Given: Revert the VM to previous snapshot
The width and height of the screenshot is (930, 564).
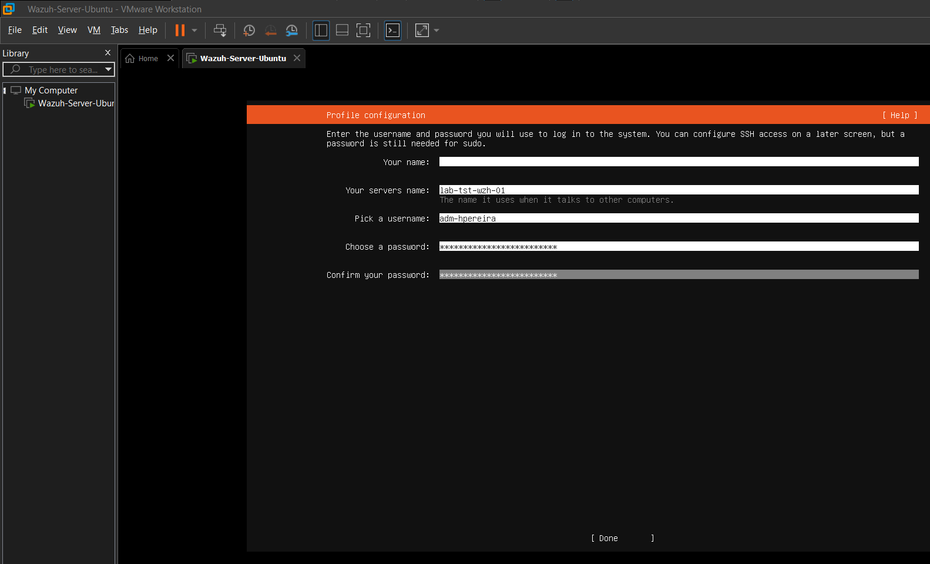Looking at the screenshot, I should pos(270,30).
